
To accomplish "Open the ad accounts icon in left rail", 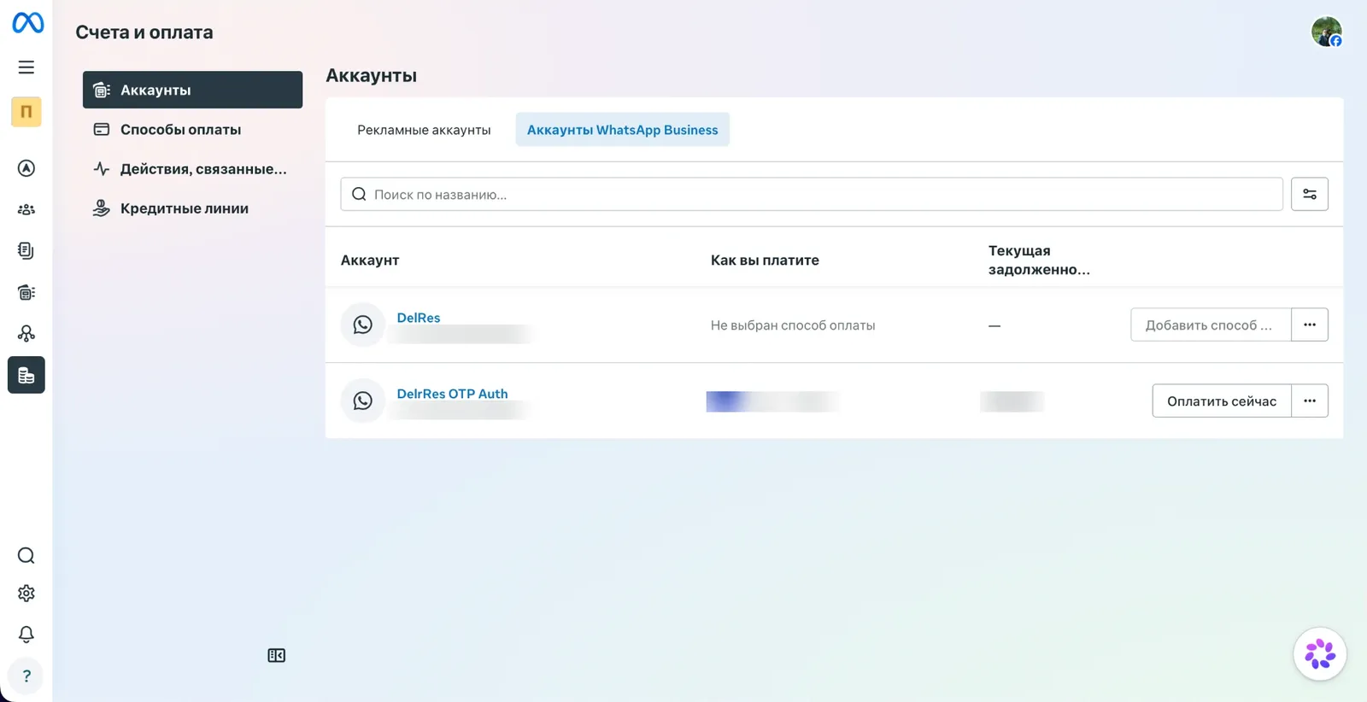I will pos(26,292).
